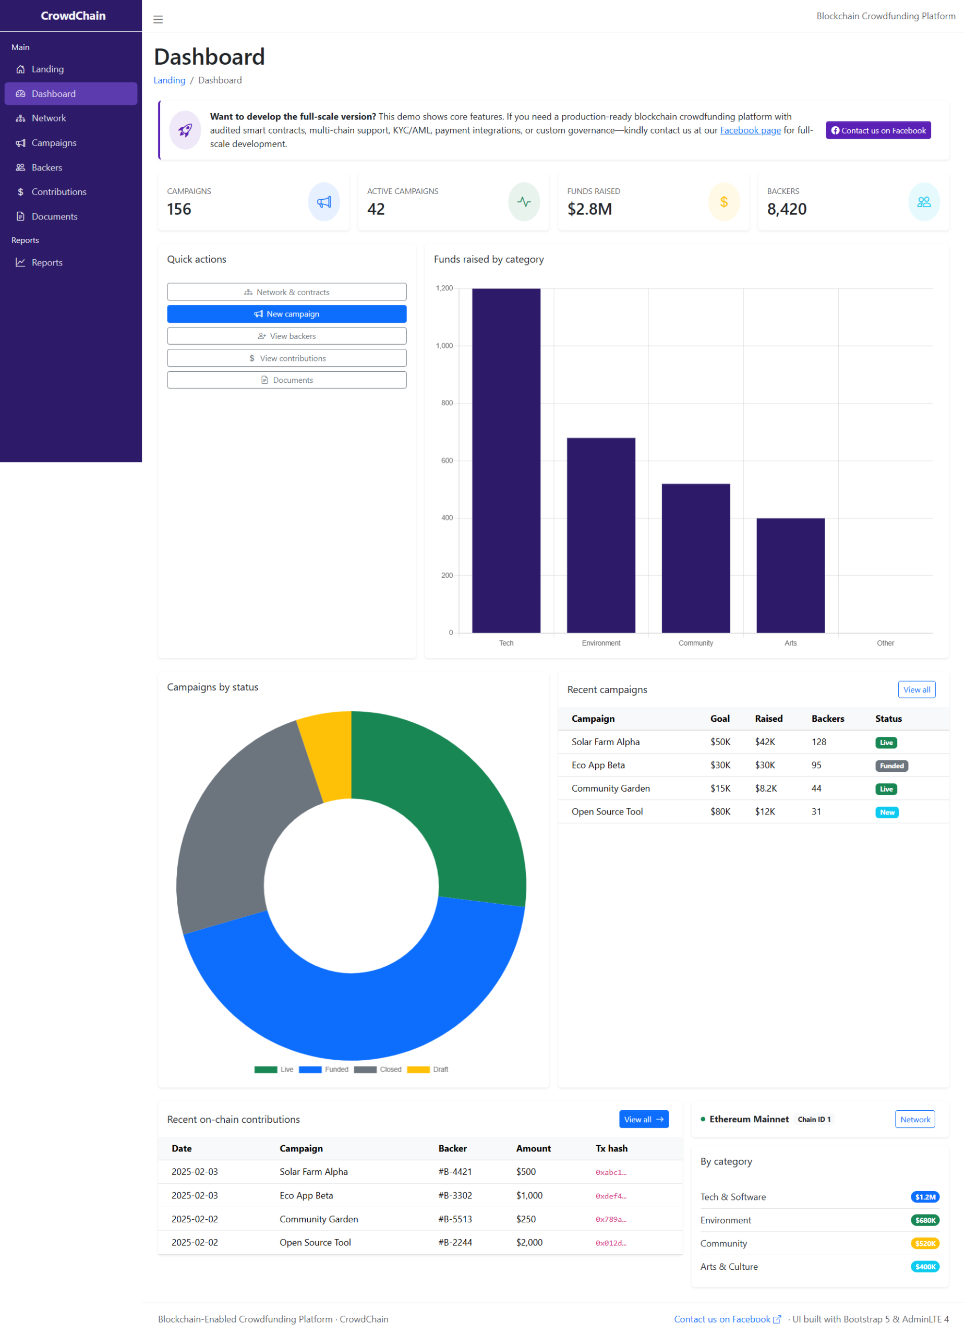The height and width of the screenshot is (1335, 965).
Task: Click the people icon on the Backers stat card
Action: click(x=923, y=202)
